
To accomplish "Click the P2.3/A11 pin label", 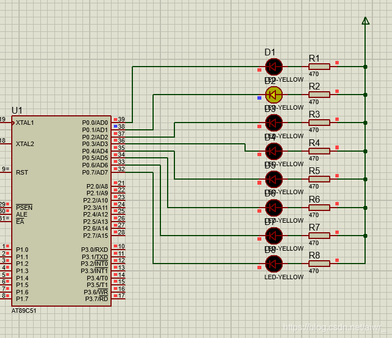I will pyautogui.click(x=95, y=208).
